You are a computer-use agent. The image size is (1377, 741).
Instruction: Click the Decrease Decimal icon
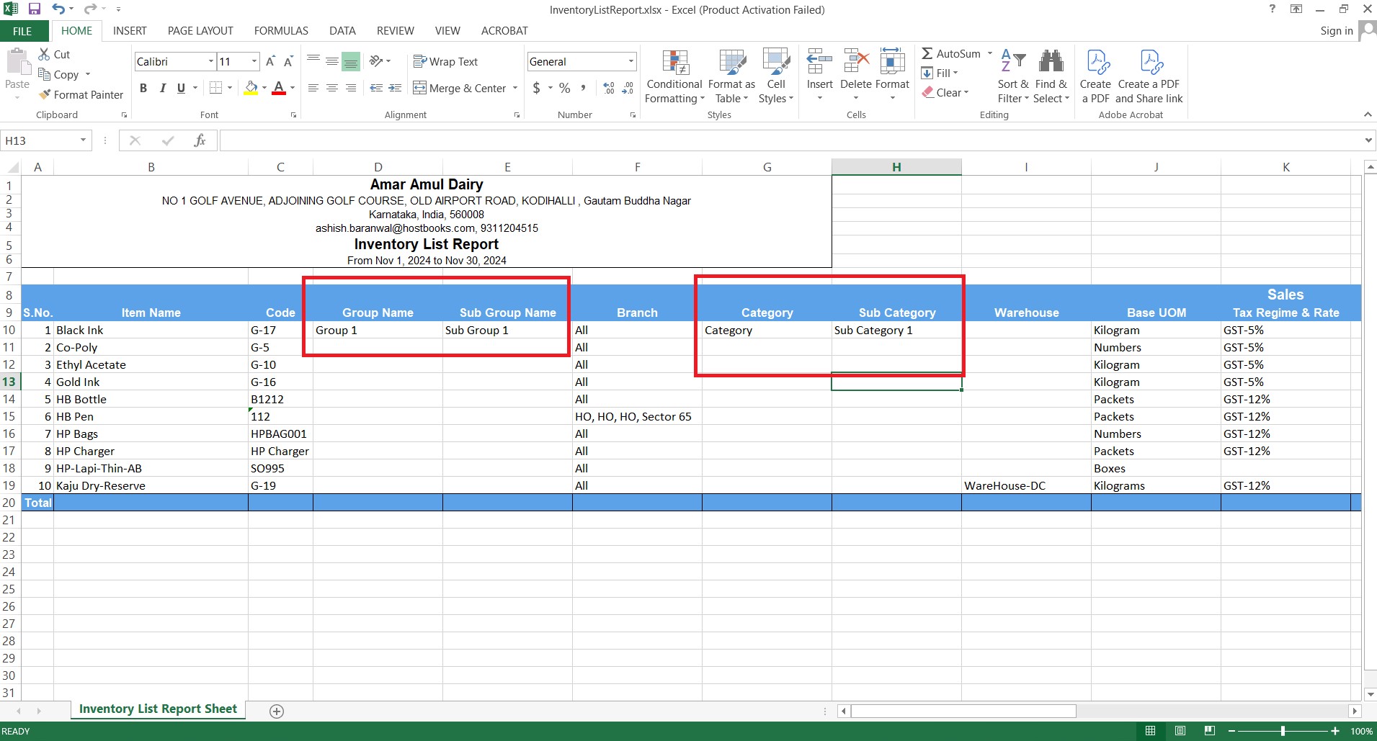628,88
